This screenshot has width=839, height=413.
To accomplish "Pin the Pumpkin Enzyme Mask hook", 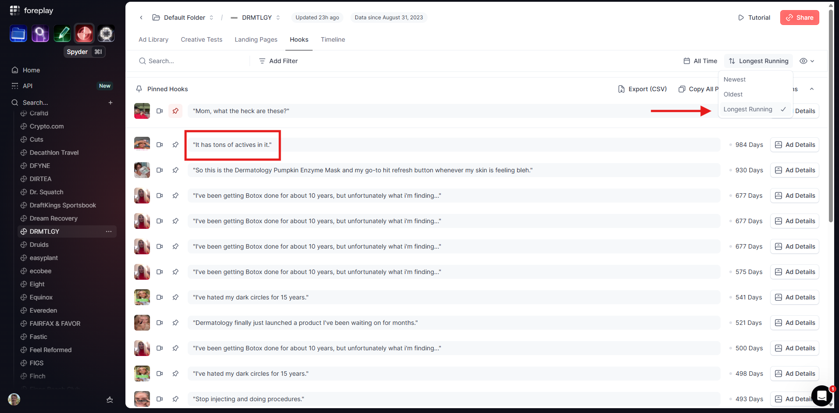I will coord(175,170).
